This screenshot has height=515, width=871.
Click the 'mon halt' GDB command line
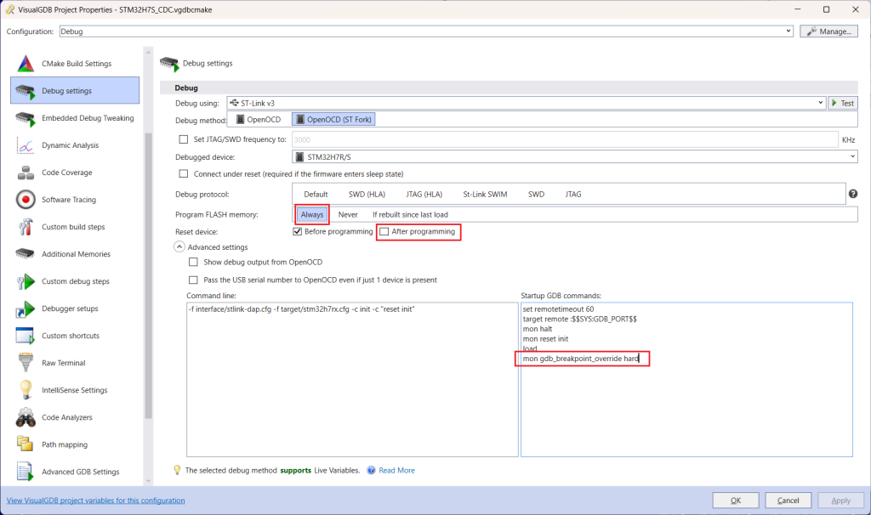(x=538, y=329)
